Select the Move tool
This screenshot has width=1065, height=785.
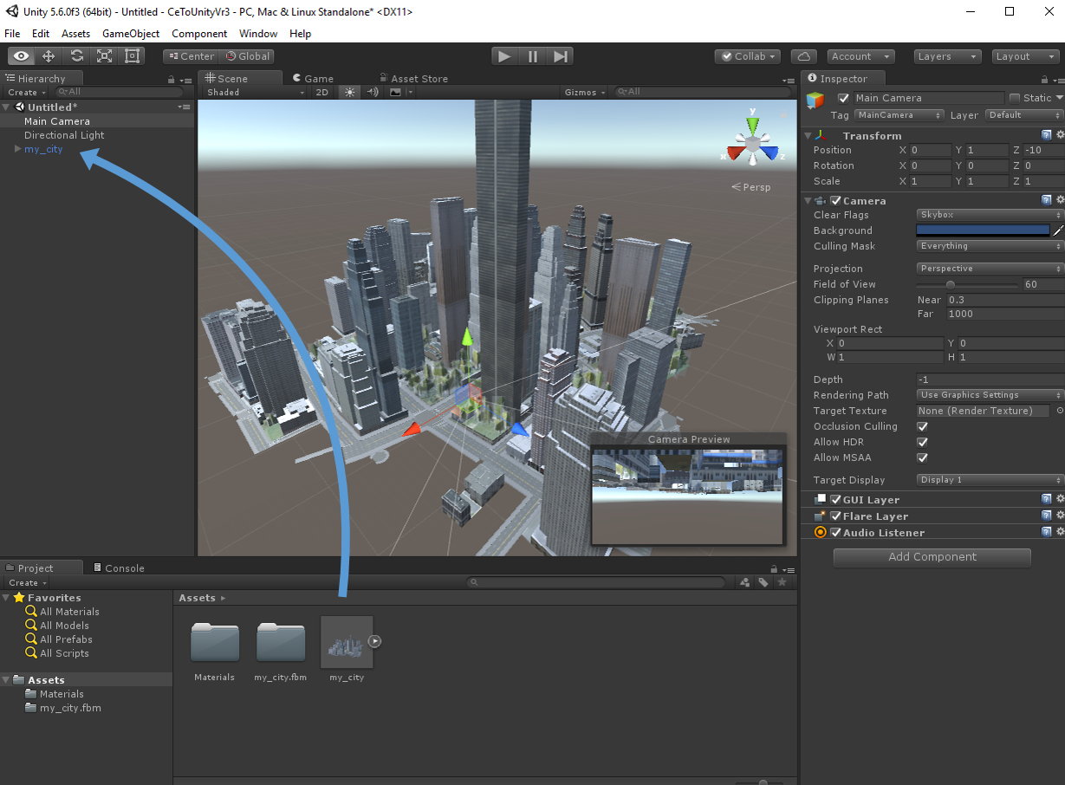(x=49, y=56)
